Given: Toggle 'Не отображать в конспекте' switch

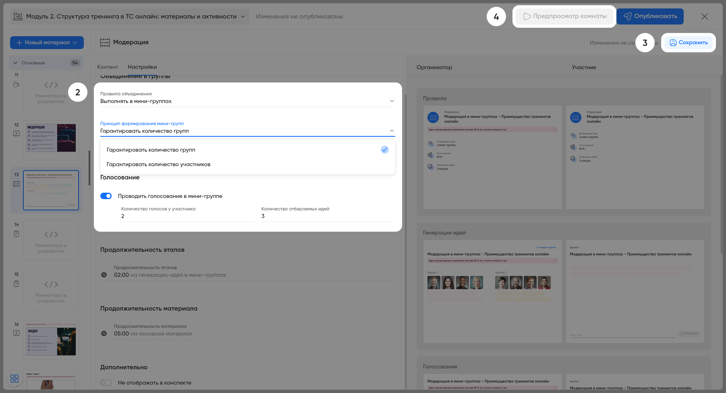Looking at the screenshot, I should (x=106, y=383).
